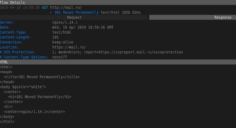Click the Flow Details title bar
Viewport: 236px width, 128px height.
coord(118,2)
